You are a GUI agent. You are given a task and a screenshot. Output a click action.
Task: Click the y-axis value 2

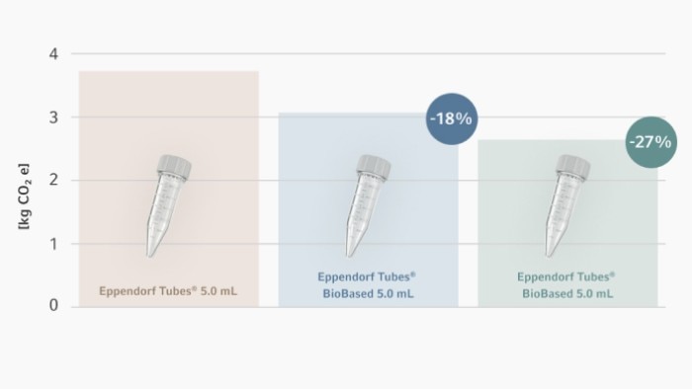tap(53, 180)
